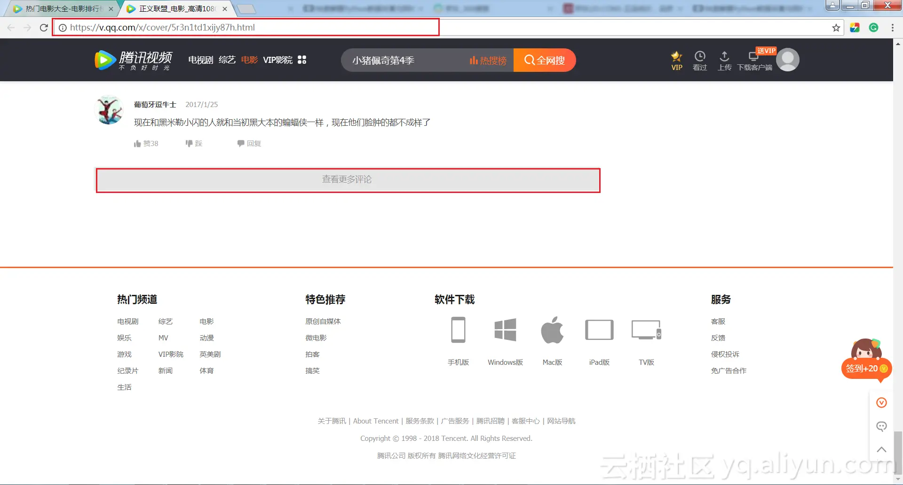Open the channel grid menu icon
This screenshot has width=903, height=485.
302,60
